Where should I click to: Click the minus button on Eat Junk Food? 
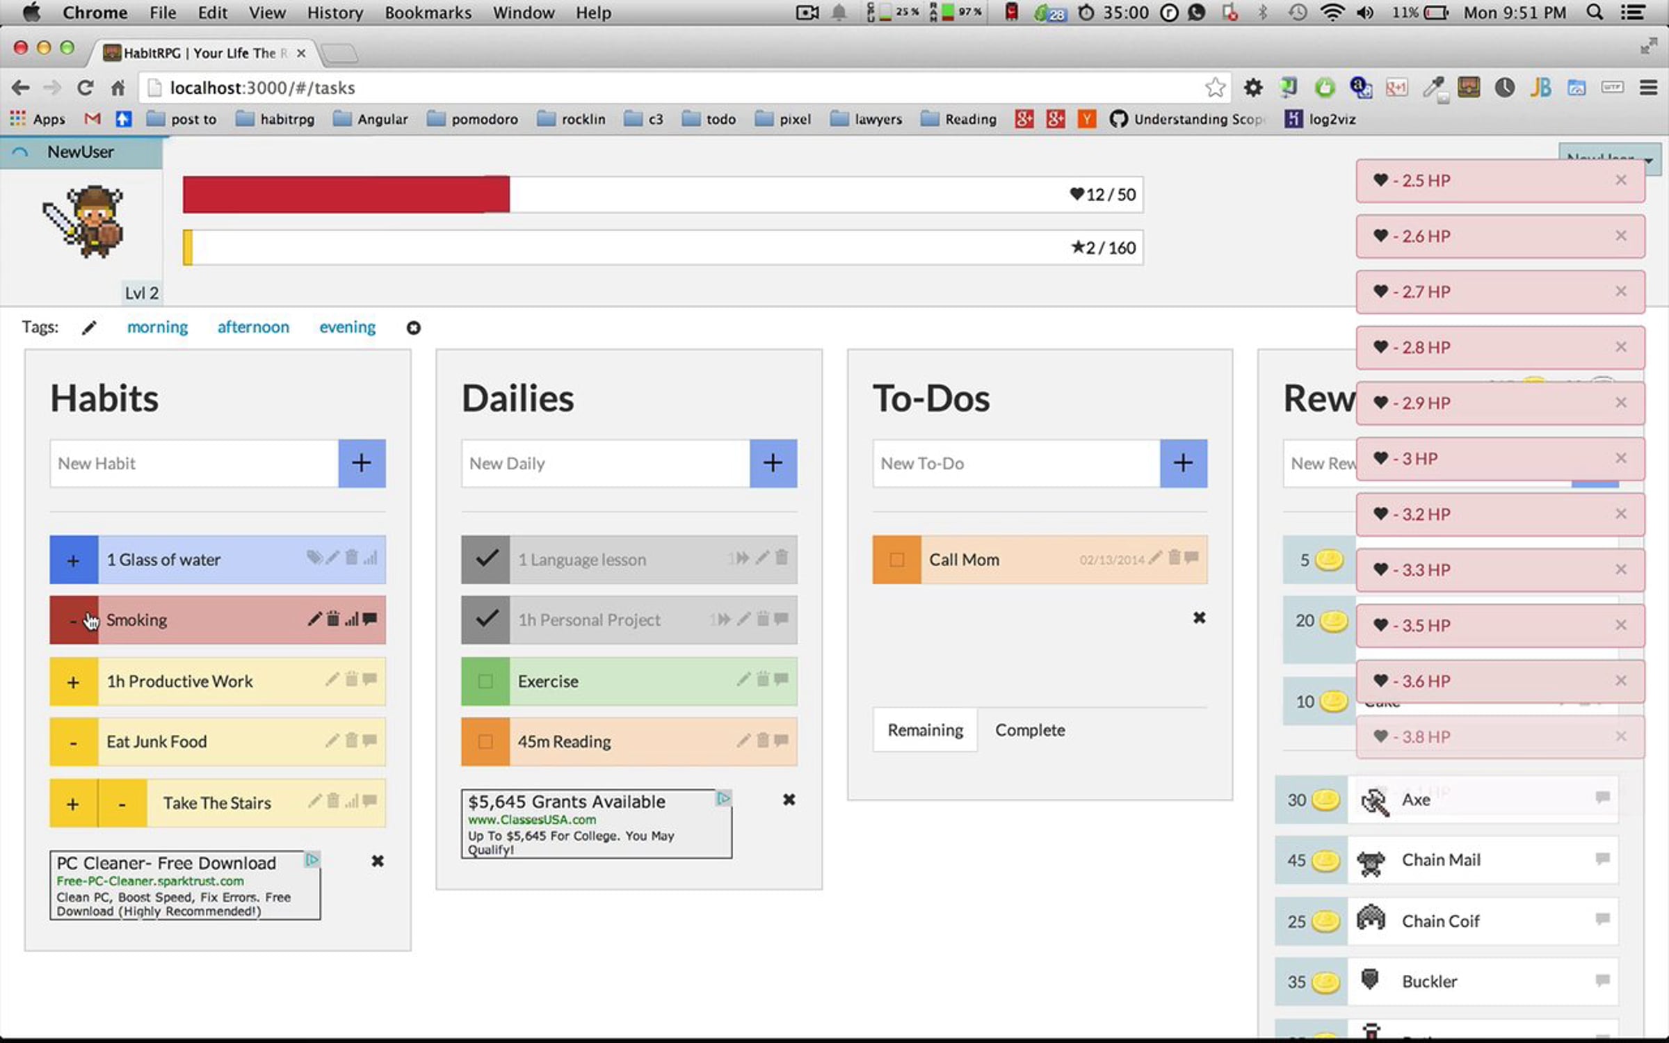coord(73,743)
